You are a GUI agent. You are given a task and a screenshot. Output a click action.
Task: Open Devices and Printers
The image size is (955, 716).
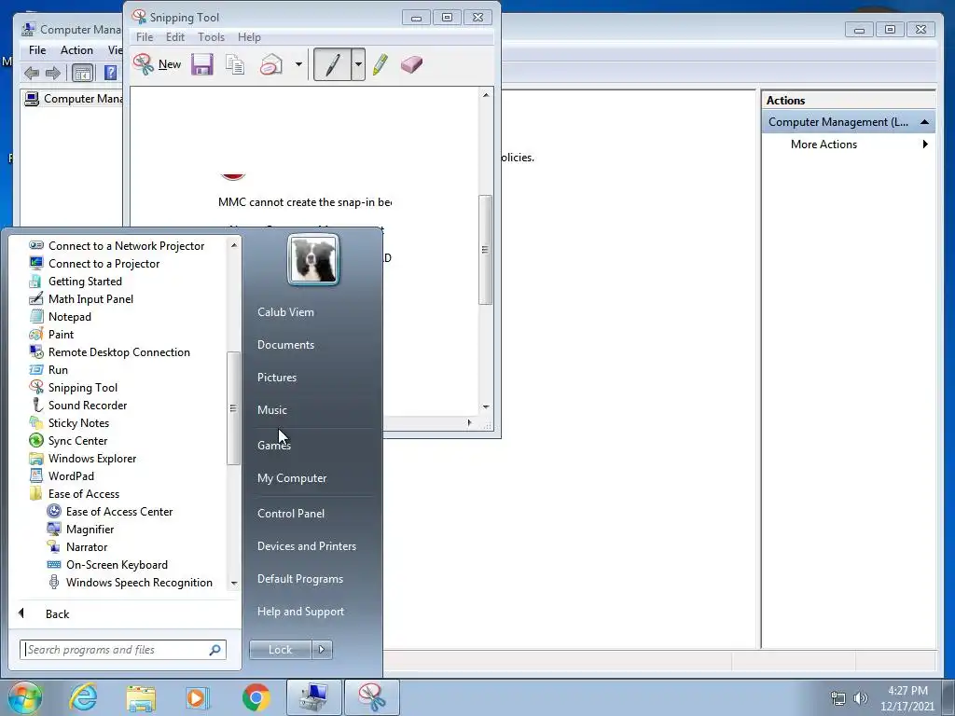306,546
